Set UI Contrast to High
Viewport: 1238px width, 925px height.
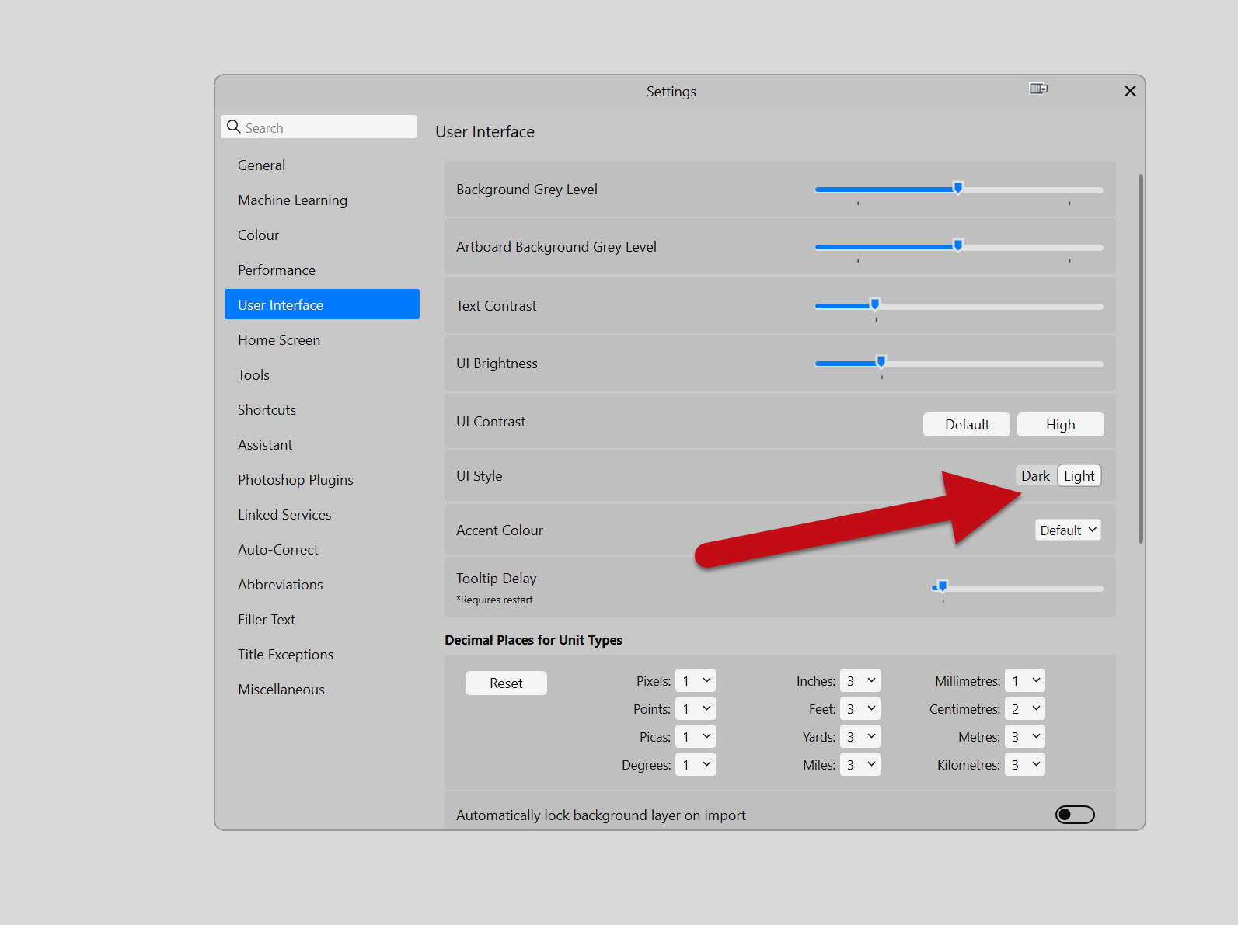click(1060, 425)
